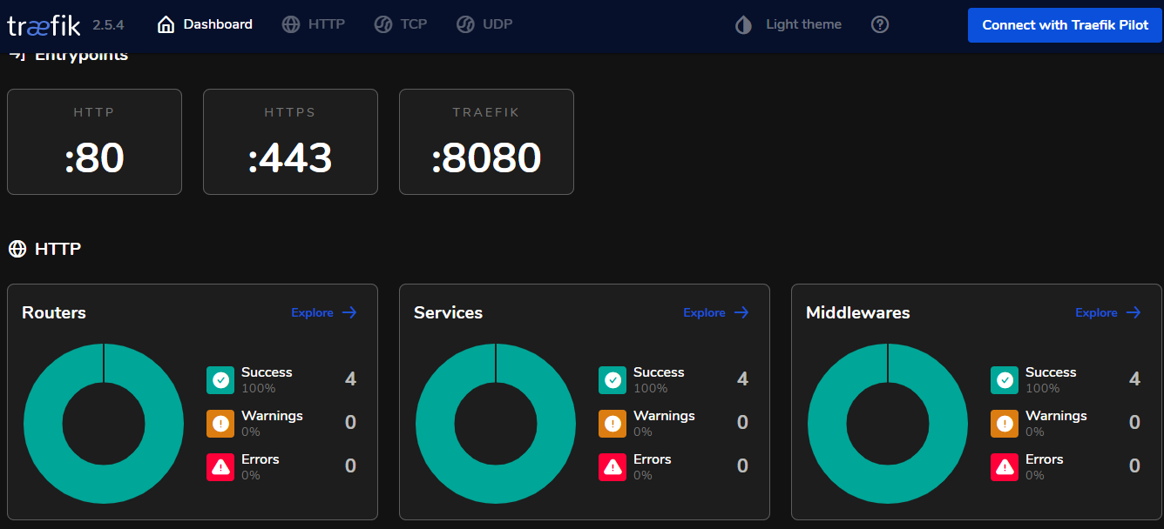Select the TRAEFIK :8080 entrypoint card
The image size is (1164, 529).
click(486, 142)
